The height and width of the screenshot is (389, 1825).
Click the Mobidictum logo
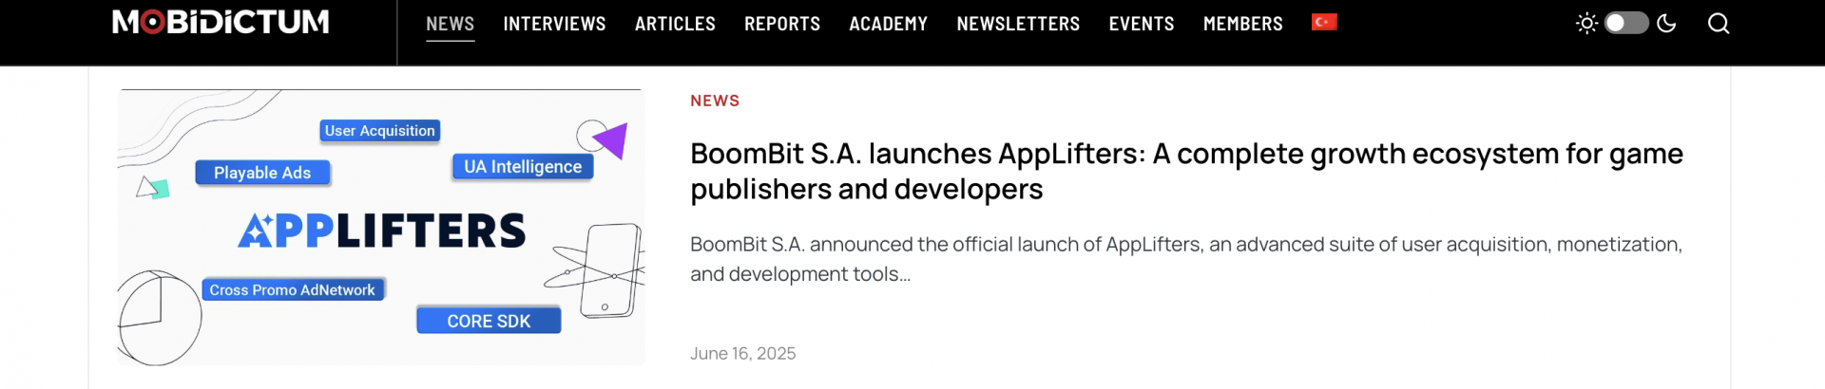click(x=221, y=22)
